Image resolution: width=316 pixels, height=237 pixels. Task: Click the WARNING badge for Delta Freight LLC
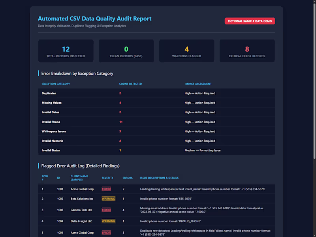pos(108,221)
